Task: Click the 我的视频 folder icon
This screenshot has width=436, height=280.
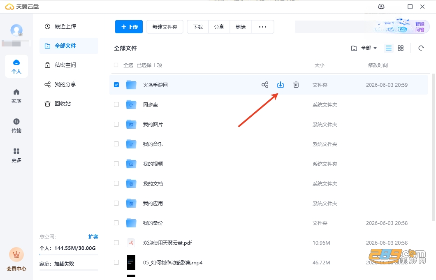Action: [131, 164]
